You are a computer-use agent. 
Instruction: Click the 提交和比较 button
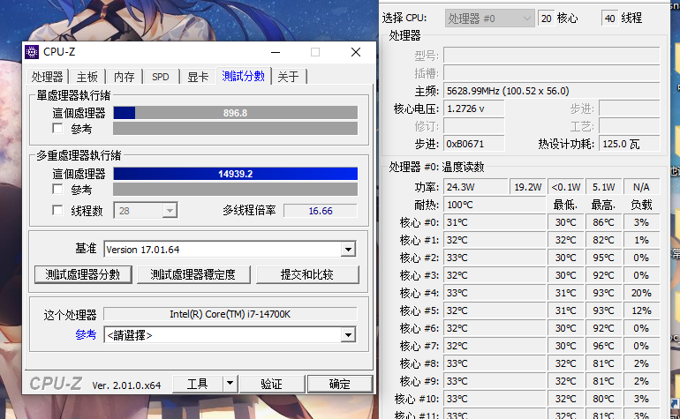tap(307, 274)
